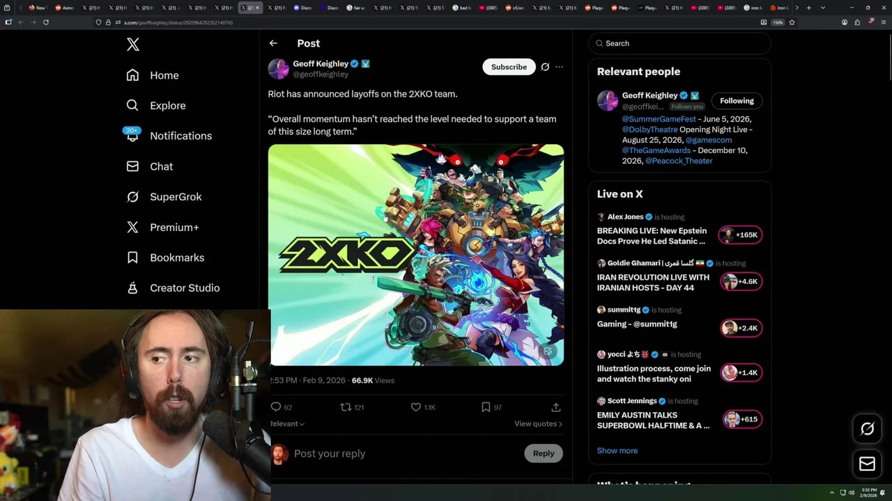The image size is (892, 501).
Task: Open Notifications in the sidebar
Action: click(x=168, y=136)
